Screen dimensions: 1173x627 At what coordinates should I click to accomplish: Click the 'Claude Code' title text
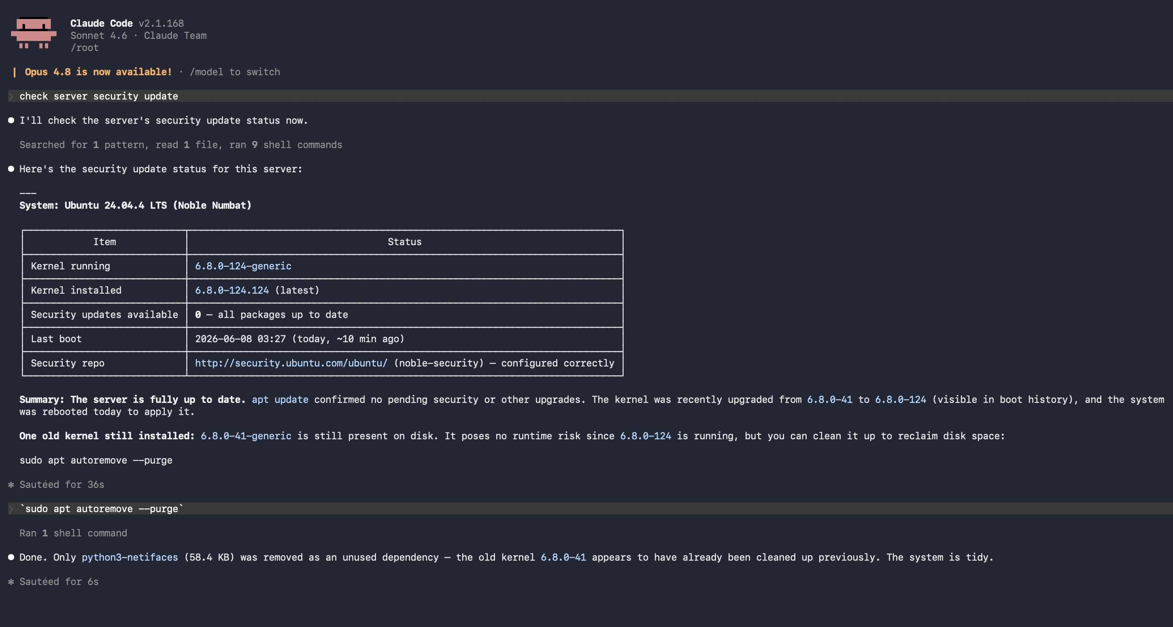coord(102,23)
